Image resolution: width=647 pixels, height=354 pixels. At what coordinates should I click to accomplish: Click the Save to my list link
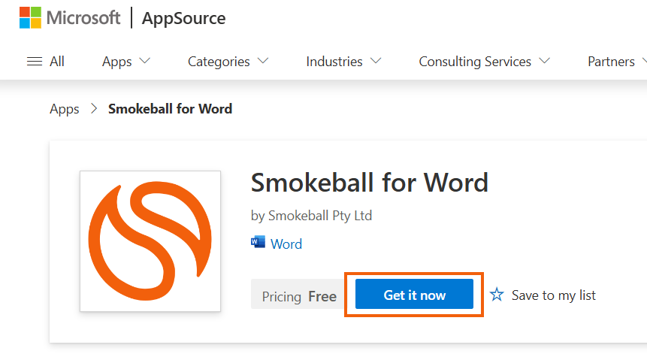tap(554, 295)
